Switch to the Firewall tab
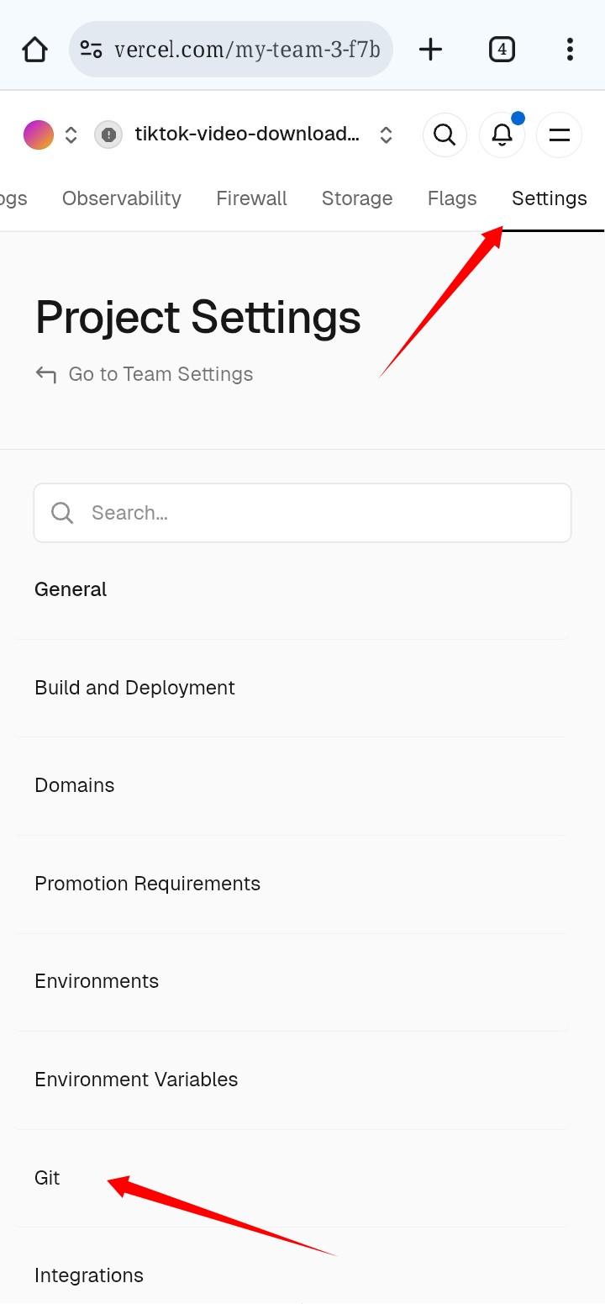Screen dimensions: 605x1304 point(251,198)
